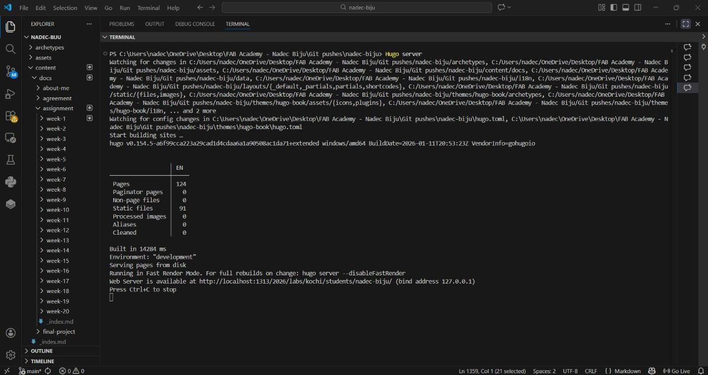708x375 pixels.
Task: Select the Testing beaker icon
Action: tap(10, 159)
